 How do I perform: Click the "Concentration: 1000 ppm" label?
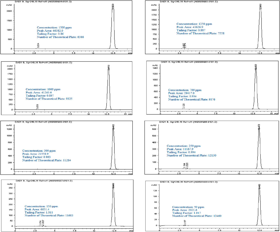coord(43,89)
